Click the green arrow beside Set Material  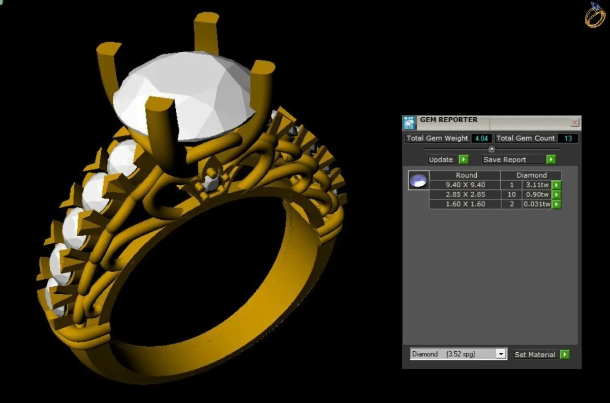[565, 354]
